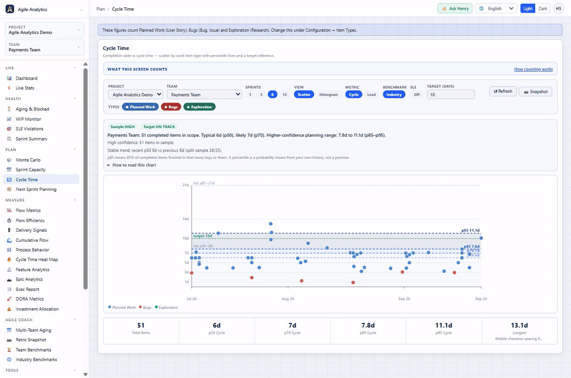Open the sidebar Team selector
This screenshot has width=571, height=378.
coord(44,47)
